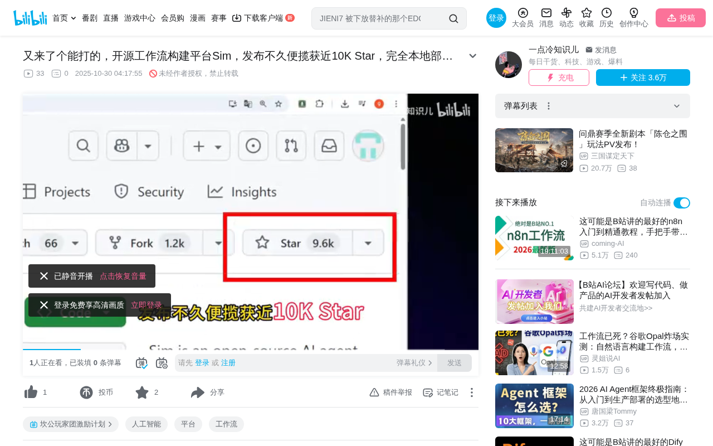
Task: Expand the full video title chevron
Action: tap(472, 56)
